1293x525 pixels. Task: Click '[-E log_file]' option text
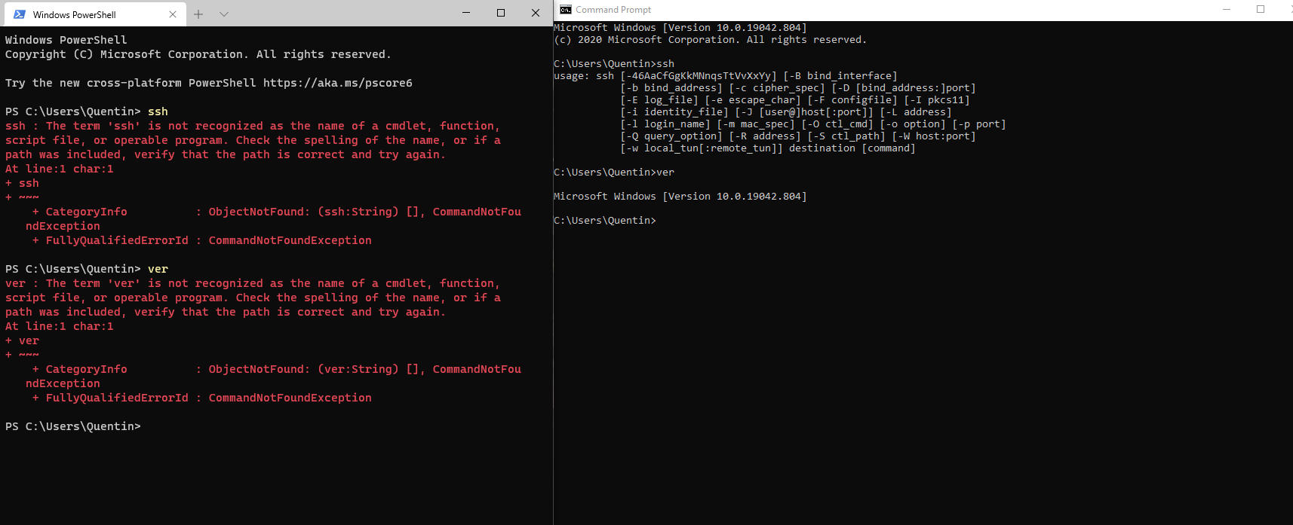click(x=659, y=100)
